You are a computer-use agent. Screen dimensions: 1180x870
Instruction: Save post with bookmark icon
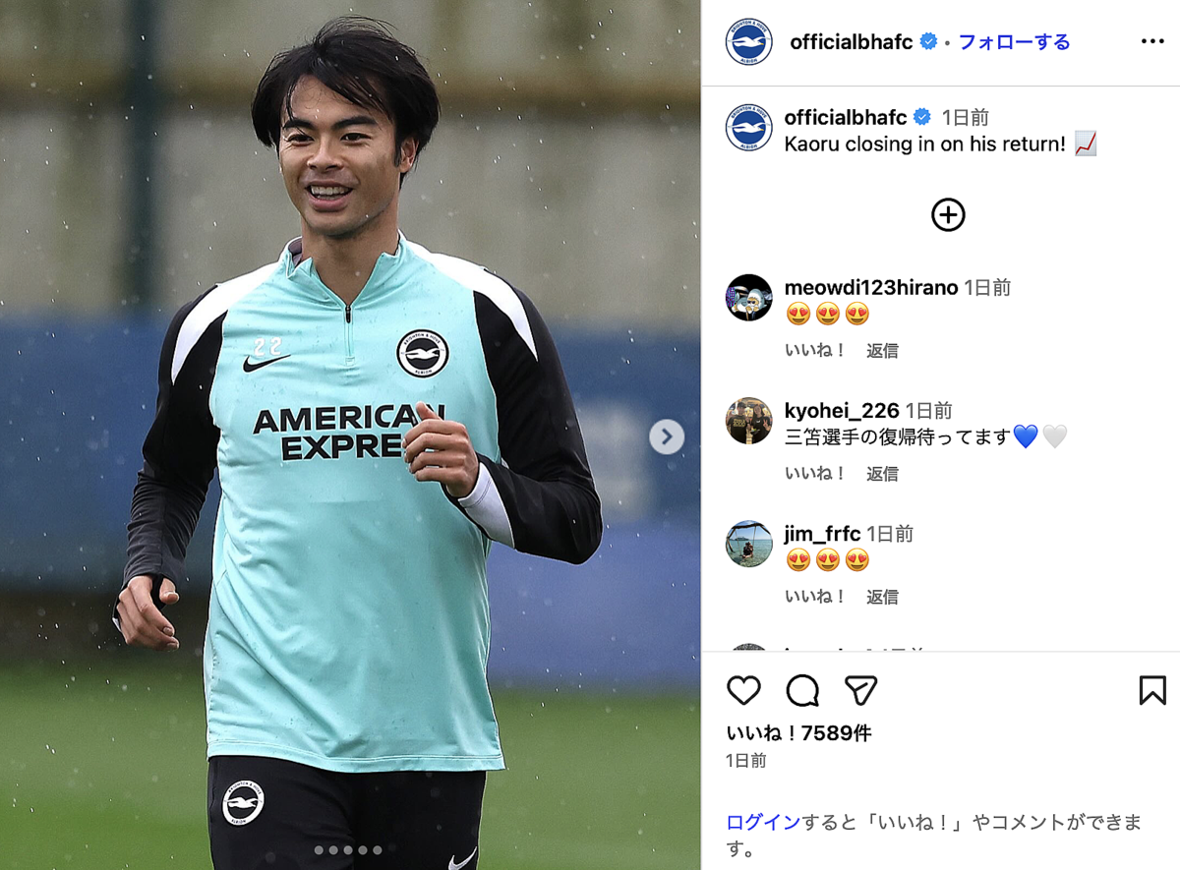pos(1152,690)
